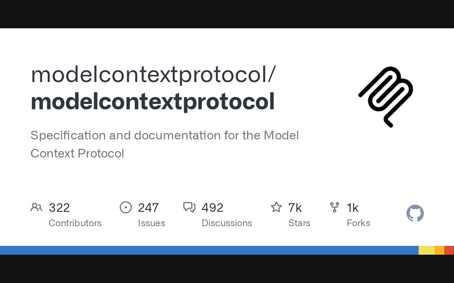Click the issues circle-dot icon
The width and height of the screenshot is (454, 283).
[x=126, y=207]
